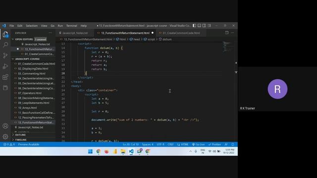The image size is (317, 178).
Task: Toggle Secondary Side Bar layout icon
Action: 204,26
